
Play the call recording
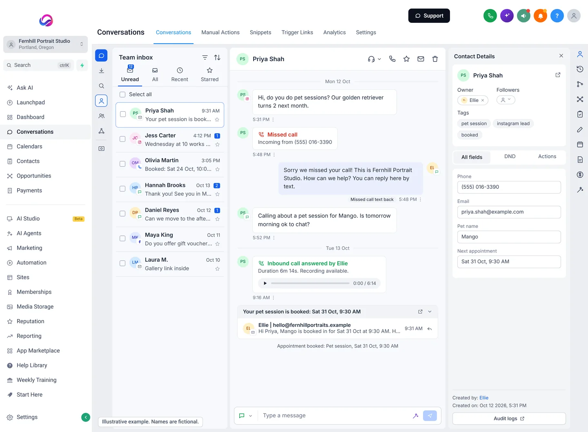pos(265,283)
